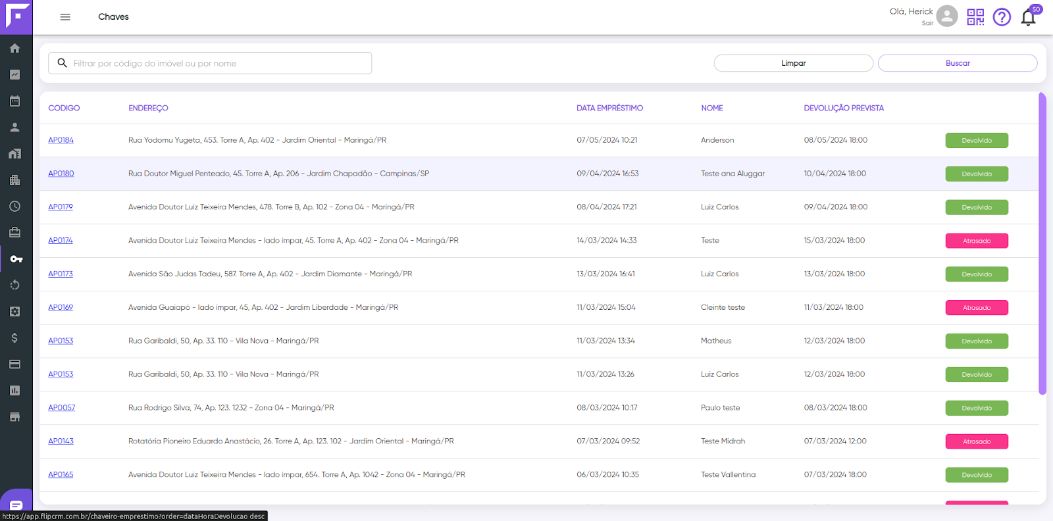Image resolution: width=1053 pixels, height=521 pixels.
Task: Click the name Teste ana Aluggar
Action: coord(732,174)
